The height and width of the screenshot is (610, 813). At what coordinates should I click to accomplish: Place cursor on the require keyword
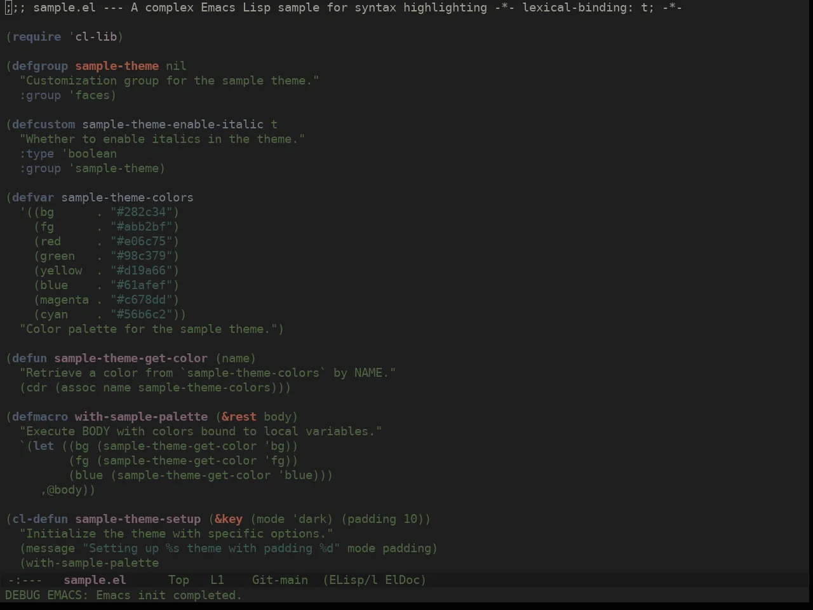pyautogui.click(x=37, y=37)
